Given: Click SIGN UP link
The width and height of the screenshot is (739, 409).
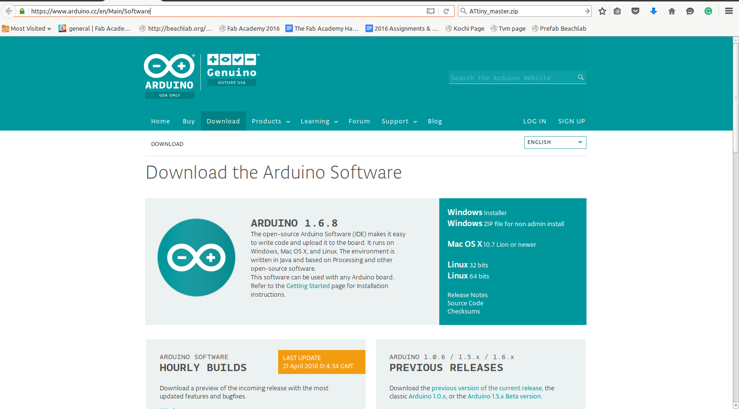Looking at the screenshot, I should coord(572,121).
